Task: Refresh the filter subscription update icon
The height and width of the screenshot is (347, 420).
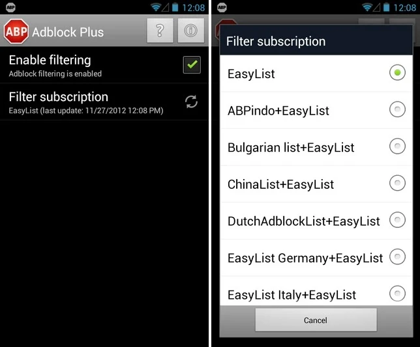Action: pyautogui.click(x=191, y=102)
